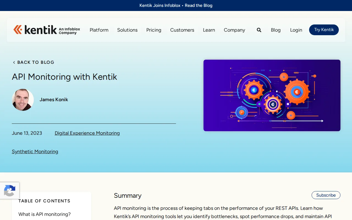Image resolution: width=352 pixels, height=220 pixels.
Task: Click the Summary heading
Action: point(128,196)
